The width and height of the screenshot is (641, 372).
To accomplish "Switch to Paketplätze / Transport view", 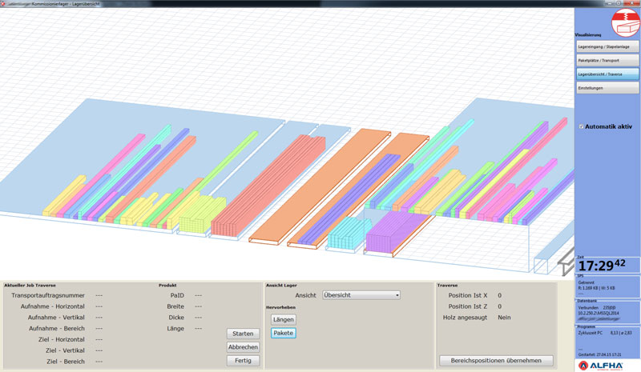I will coord(607,60).
